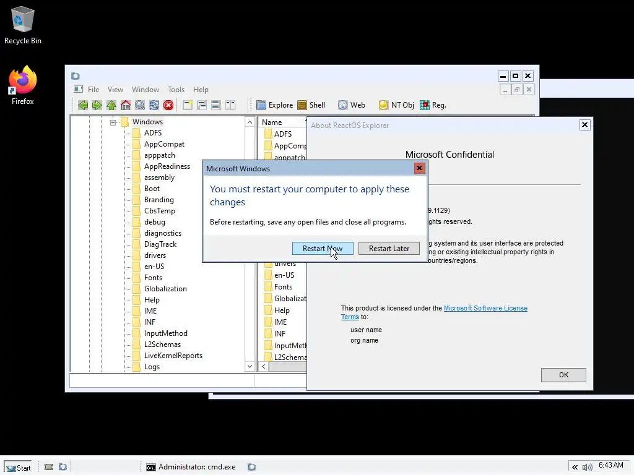Screen dimensions: 634x475
Task: Open NT Obj namespace view
Action: [396, 105]
